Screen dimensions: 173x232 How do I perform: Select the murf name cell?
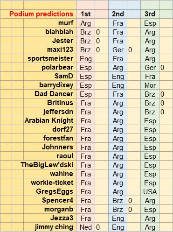click(50, 23)
